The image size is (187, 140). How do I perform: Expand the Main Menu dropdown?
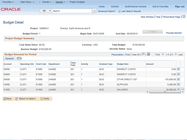[27, 2]
